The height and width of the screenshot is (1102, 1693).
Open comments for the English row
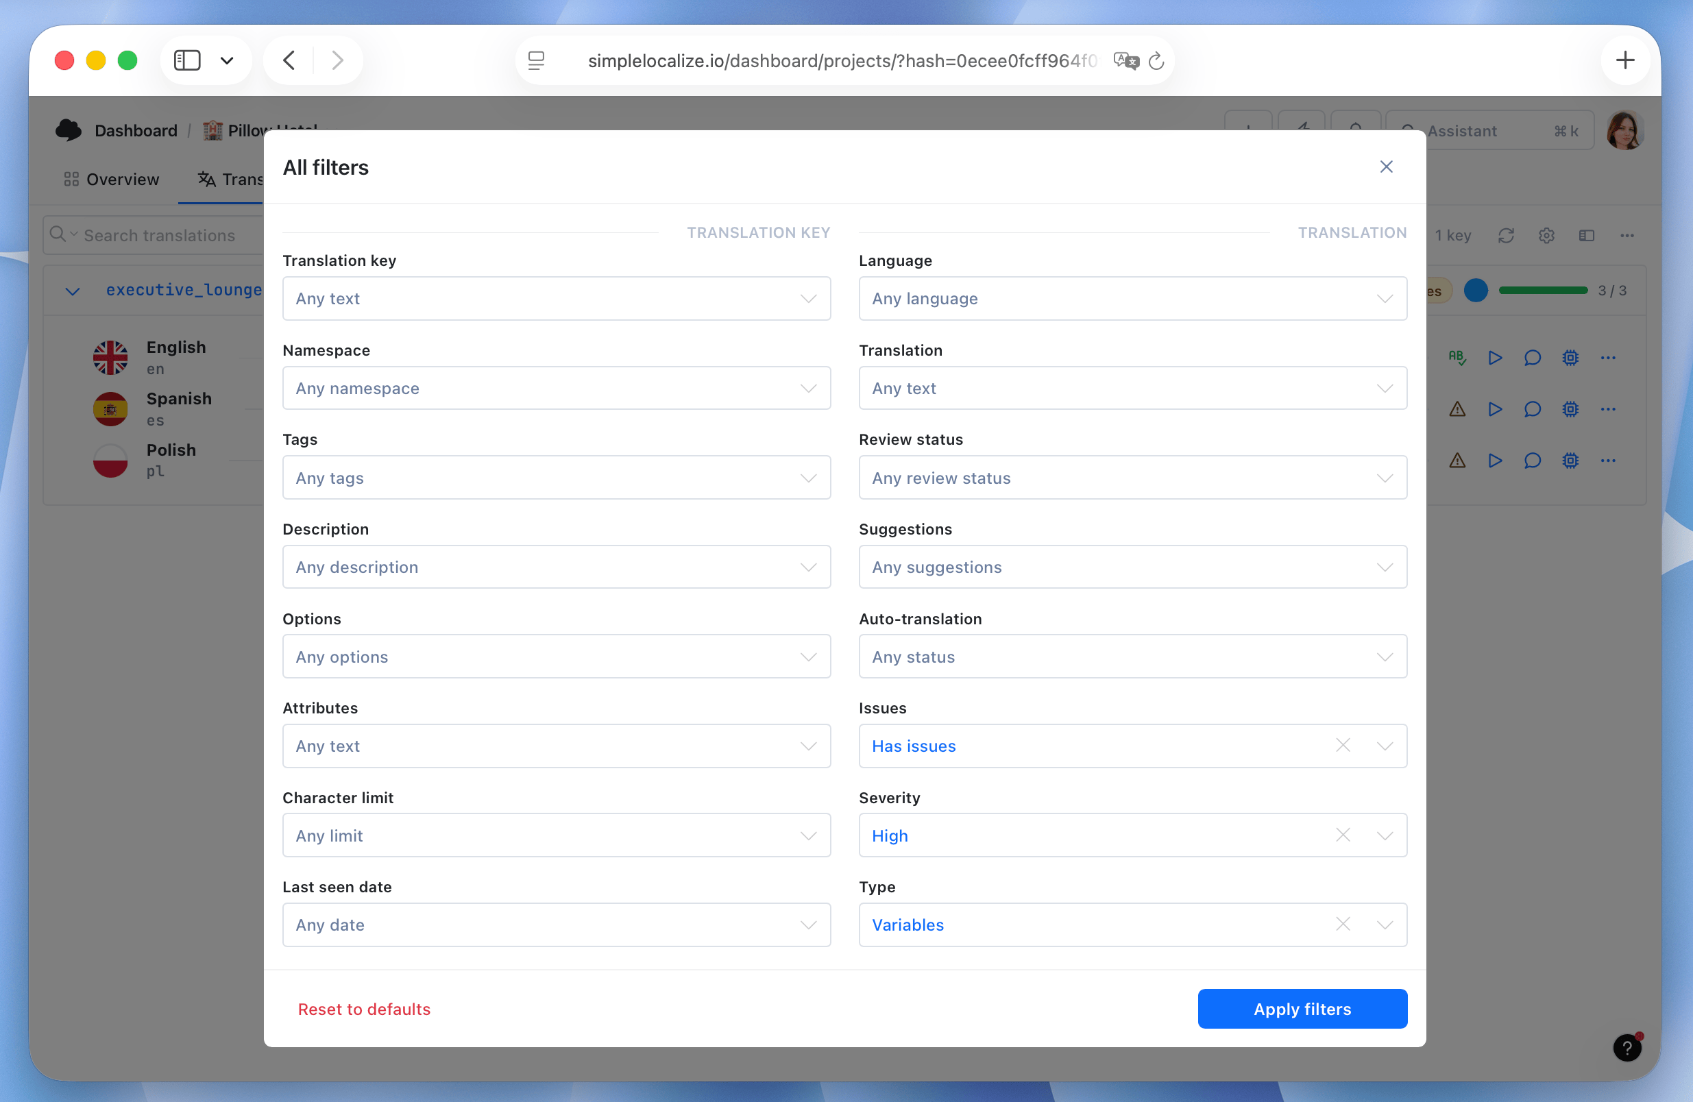click(x=1532, y=357)
